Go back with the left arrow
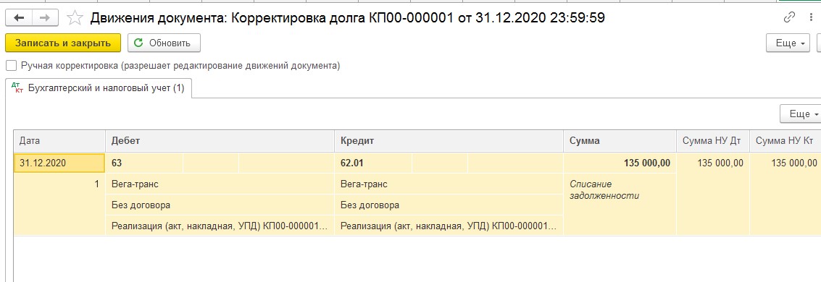The width and height of the screenshot is (821, 282). tap(20, 18)
